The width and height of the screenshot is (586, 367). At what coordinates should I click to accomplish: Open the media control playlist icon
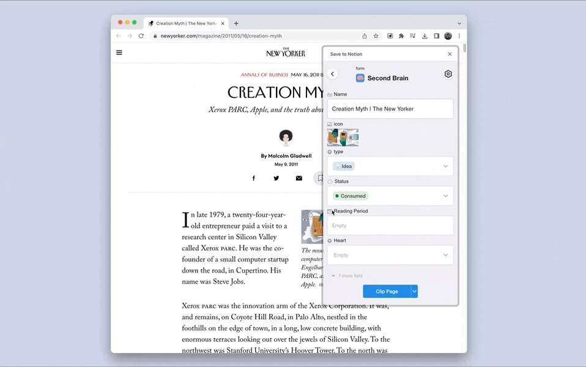coord(413,36)
